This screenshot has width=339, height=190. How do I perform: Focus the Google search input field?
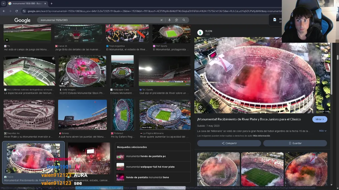click(99, 20)
